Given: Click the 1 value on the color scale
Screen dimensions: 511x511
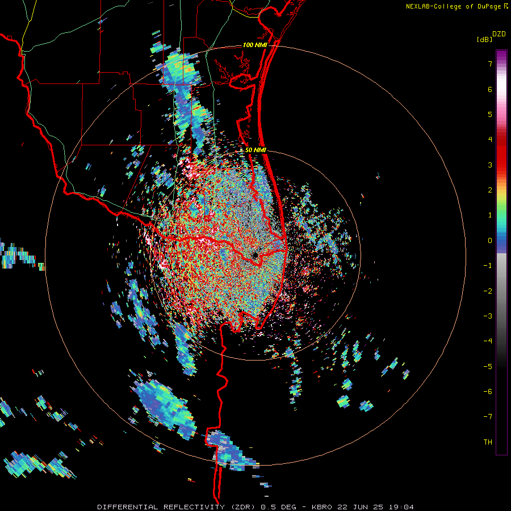Looking at the screenshot, I should pos(490,215).
